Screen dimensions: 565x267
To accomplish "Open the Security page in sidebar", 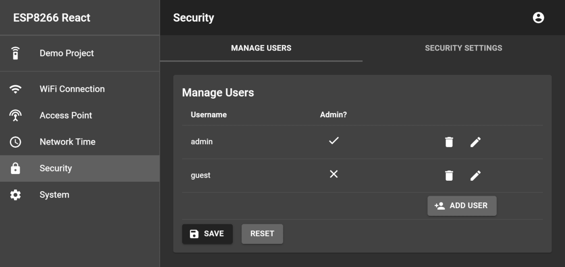I will tap(56, 168).
